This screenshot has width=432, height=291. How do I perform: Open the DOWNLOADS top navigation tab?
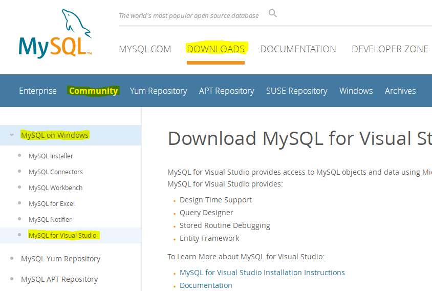215,49
